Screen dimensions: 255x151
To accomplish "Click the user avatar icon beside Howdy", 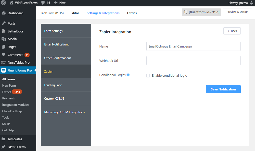I will (x=251, y=3).
